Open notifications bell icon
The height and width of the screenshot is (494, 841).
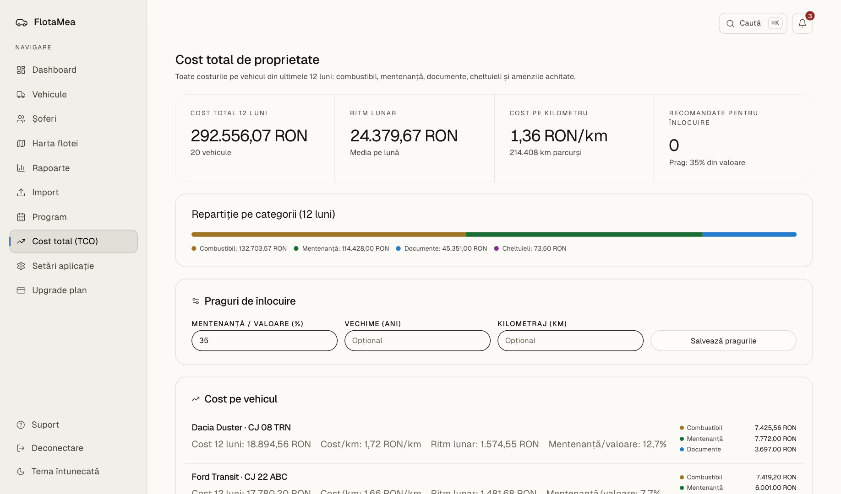[803, 23]
